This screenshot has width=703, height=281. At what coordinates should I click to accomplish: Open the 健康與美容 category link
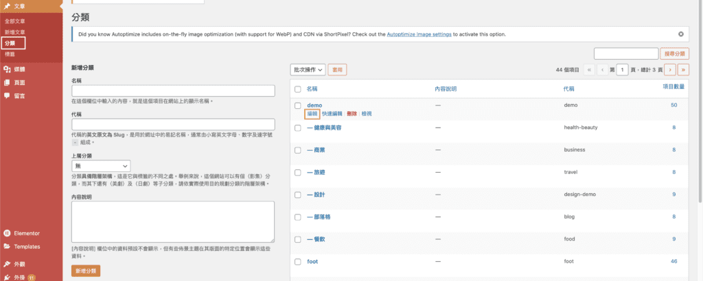pos(325,128)
